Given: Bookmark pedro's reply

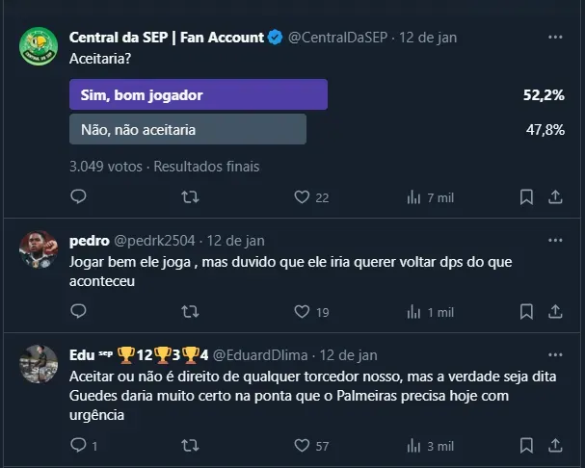Looking at the screenshot, I should tap(526, 311).
